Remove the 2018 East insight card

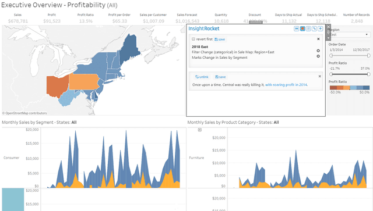pyautogui.click(x=318, y=39)
